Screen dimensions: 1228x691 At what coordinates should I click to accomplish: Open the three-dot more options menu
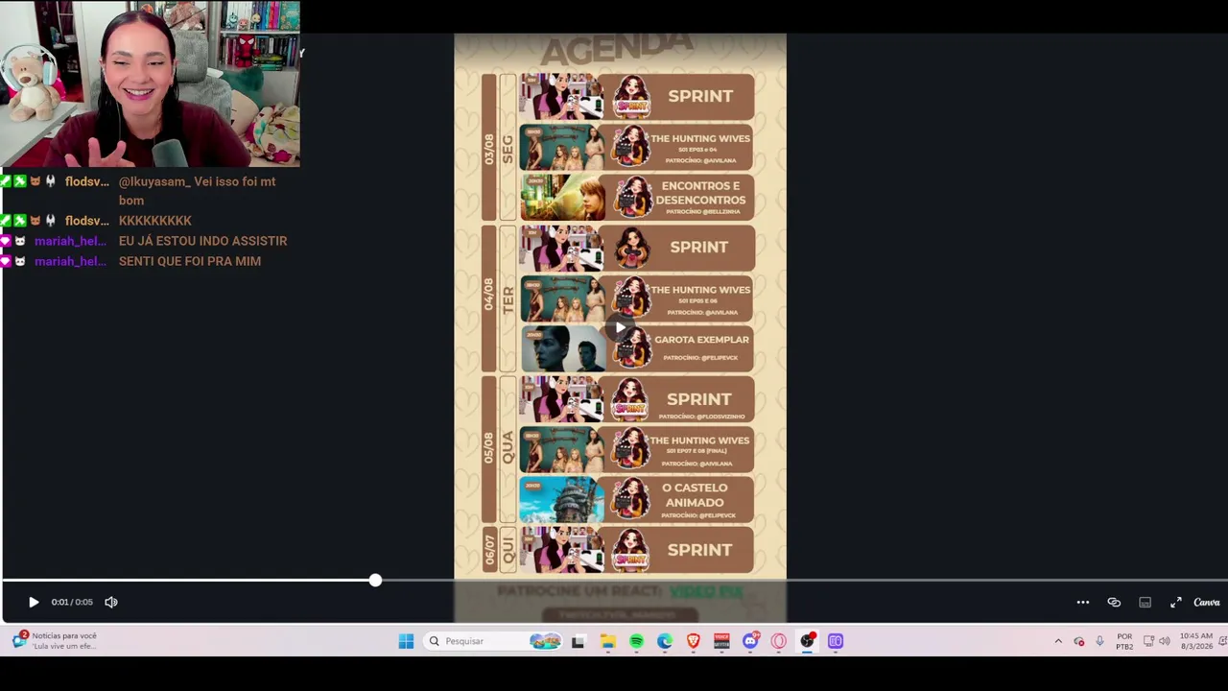click(1083, 603)
